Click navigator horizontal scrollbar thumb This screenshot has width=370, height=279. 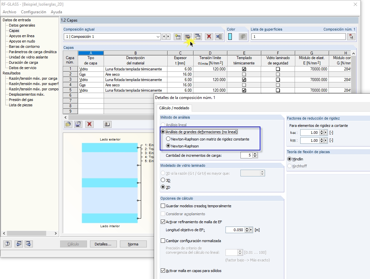tap(27, 233)
